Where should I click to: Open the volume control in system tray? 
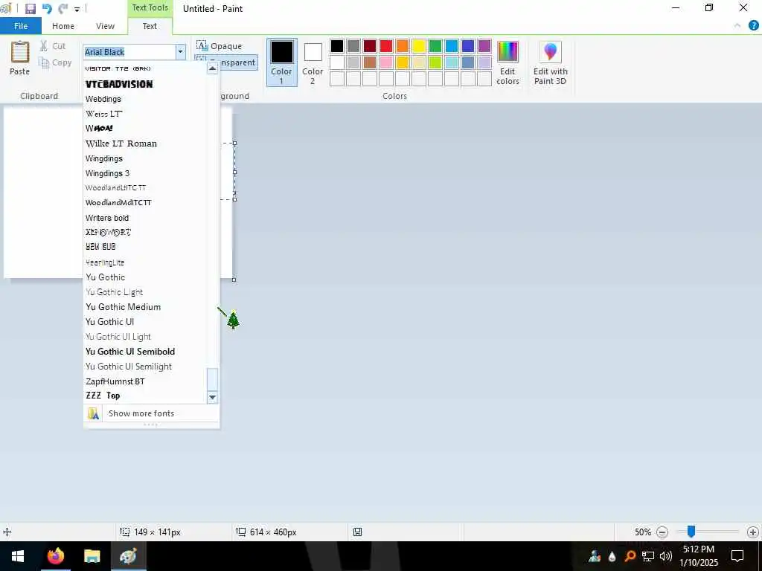[x=666, y=556]
